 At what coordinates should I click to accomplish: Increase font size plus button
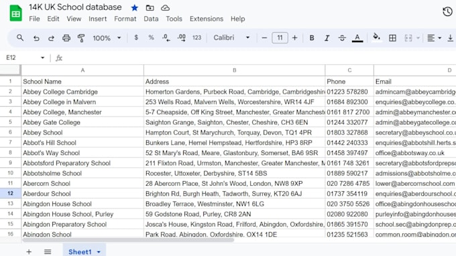294,38
